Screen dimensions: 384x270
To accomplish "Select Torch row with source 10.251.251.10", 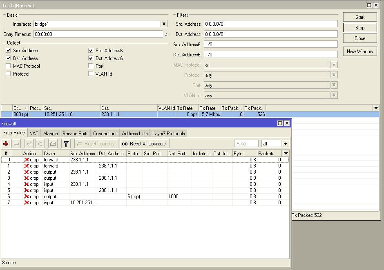I will pyautogui.click(x=190, y=114).
